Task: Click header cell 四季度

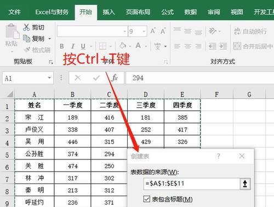Action: 182,105
